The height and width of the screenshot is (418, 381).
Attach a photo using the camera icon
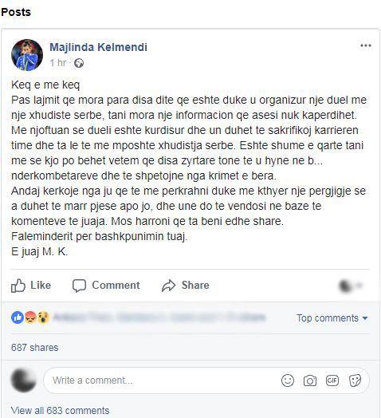pos(310,381)
